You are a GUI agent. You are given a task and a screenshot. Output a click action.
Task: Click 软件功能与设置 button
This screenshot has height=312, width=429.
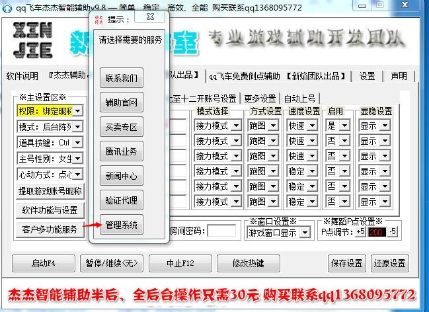[50, 210]
